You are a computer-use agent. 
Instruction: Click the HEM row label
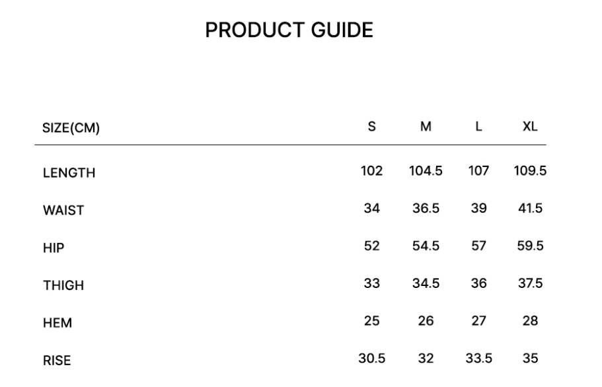(x=57, y=324)
